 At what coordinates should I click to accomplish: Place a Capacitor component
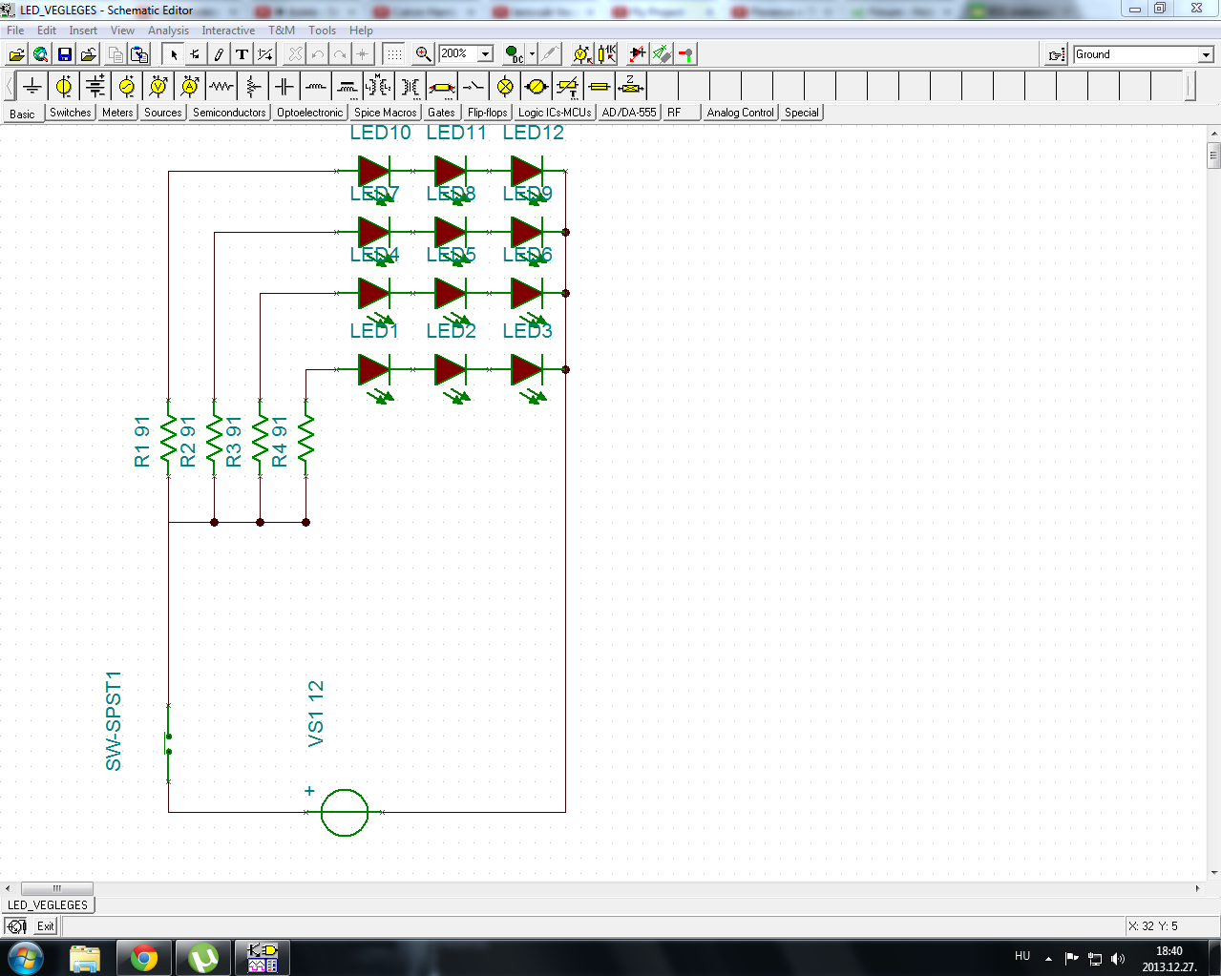pyautogui.click(x=284, y=87)
